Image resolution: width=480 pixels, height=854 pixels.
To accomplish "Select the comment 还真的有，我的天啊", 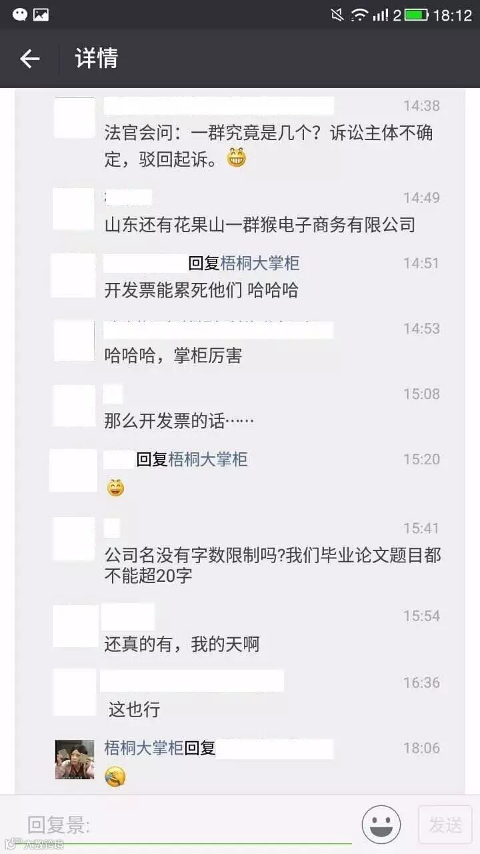I will 182,645.
